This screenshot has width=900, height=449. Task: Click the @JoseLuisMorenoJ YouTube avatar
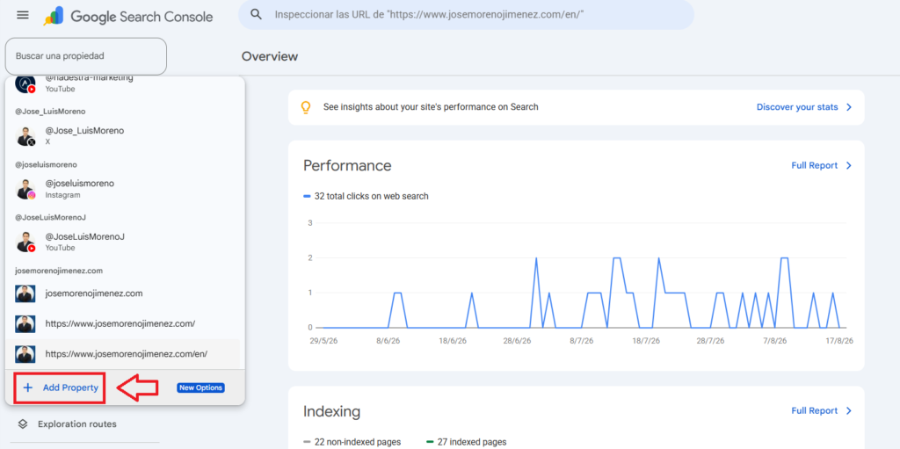point(25,242)
